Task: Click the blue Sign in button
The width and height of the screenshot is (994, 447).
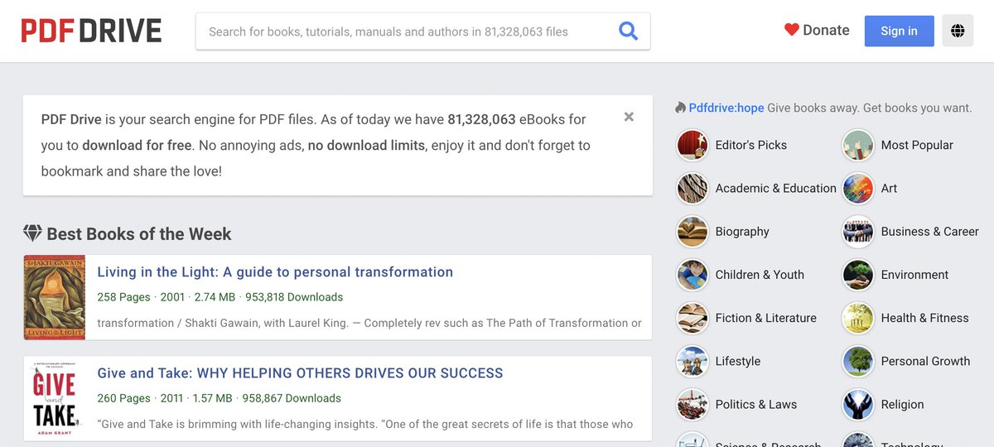Action: click(x=899, y=31)
